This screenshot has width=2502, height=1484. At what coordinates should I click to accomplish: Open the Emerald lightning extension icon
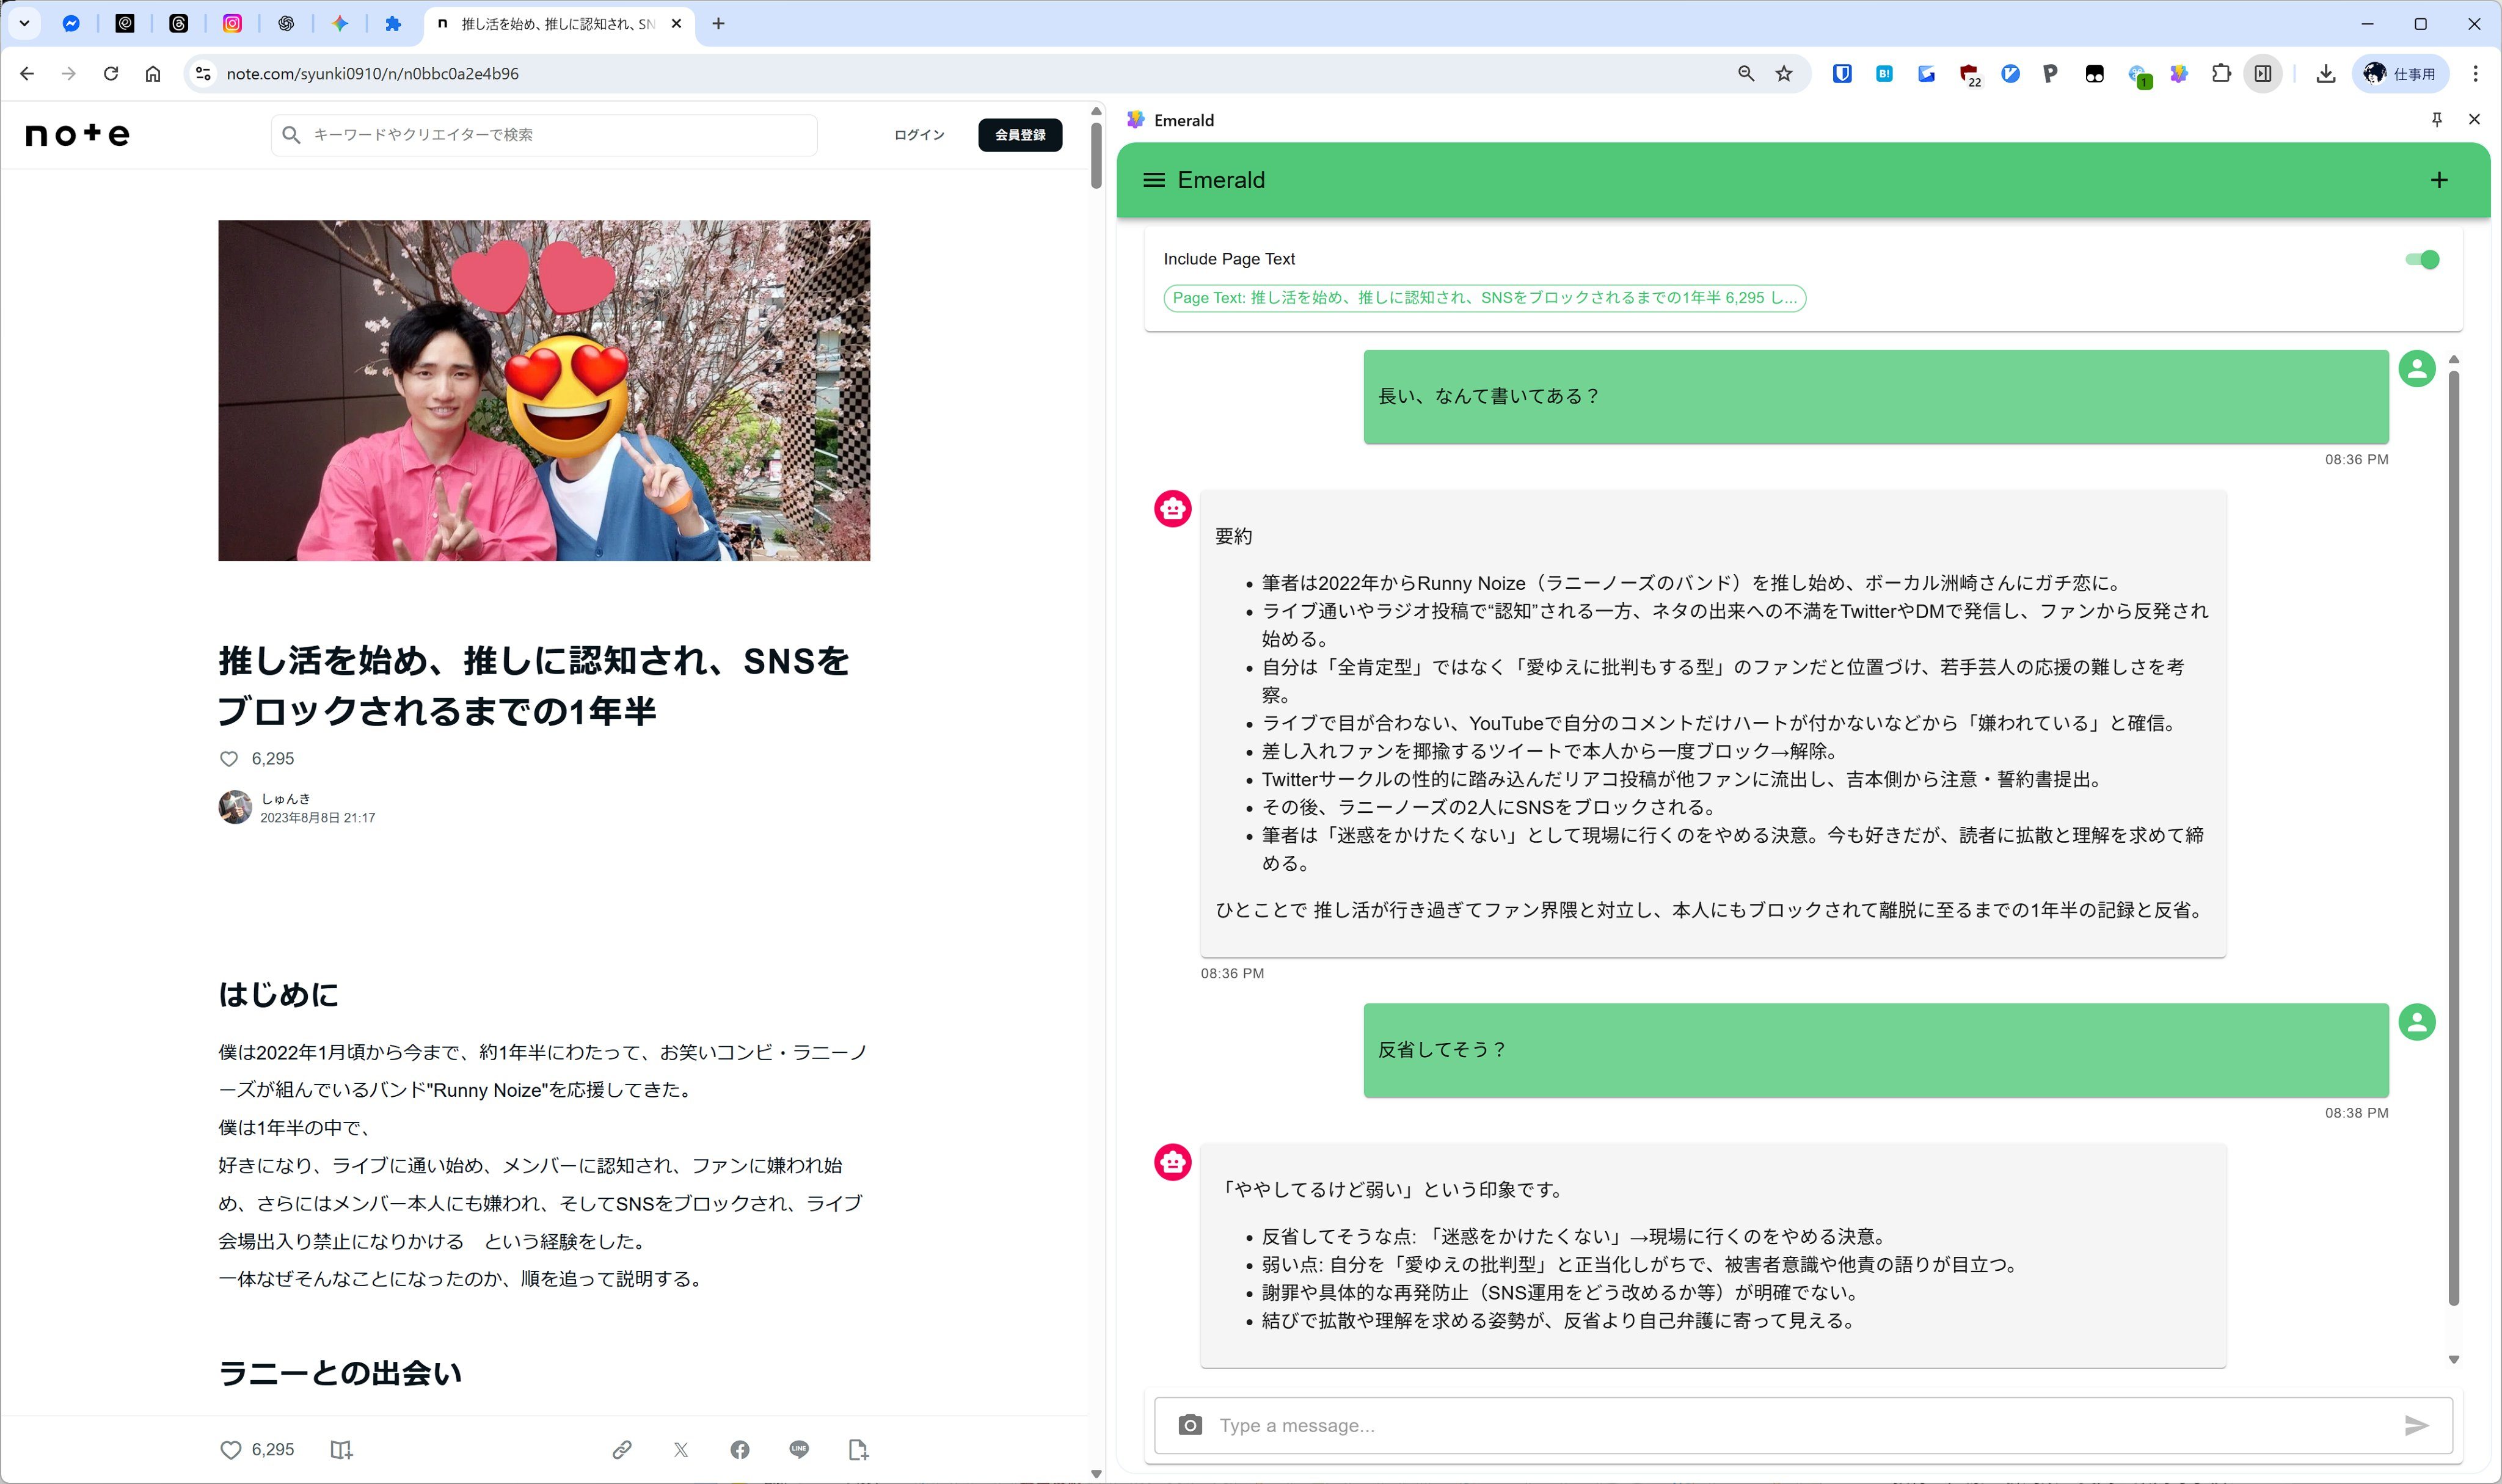tap(2179, 73)
